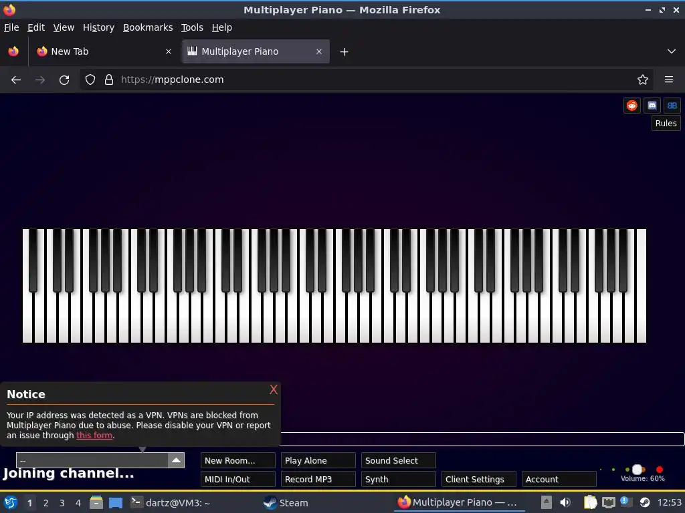Screen dimensions: 685x513
Task: Open the update notifier tray icon
Action: point(626,502)
